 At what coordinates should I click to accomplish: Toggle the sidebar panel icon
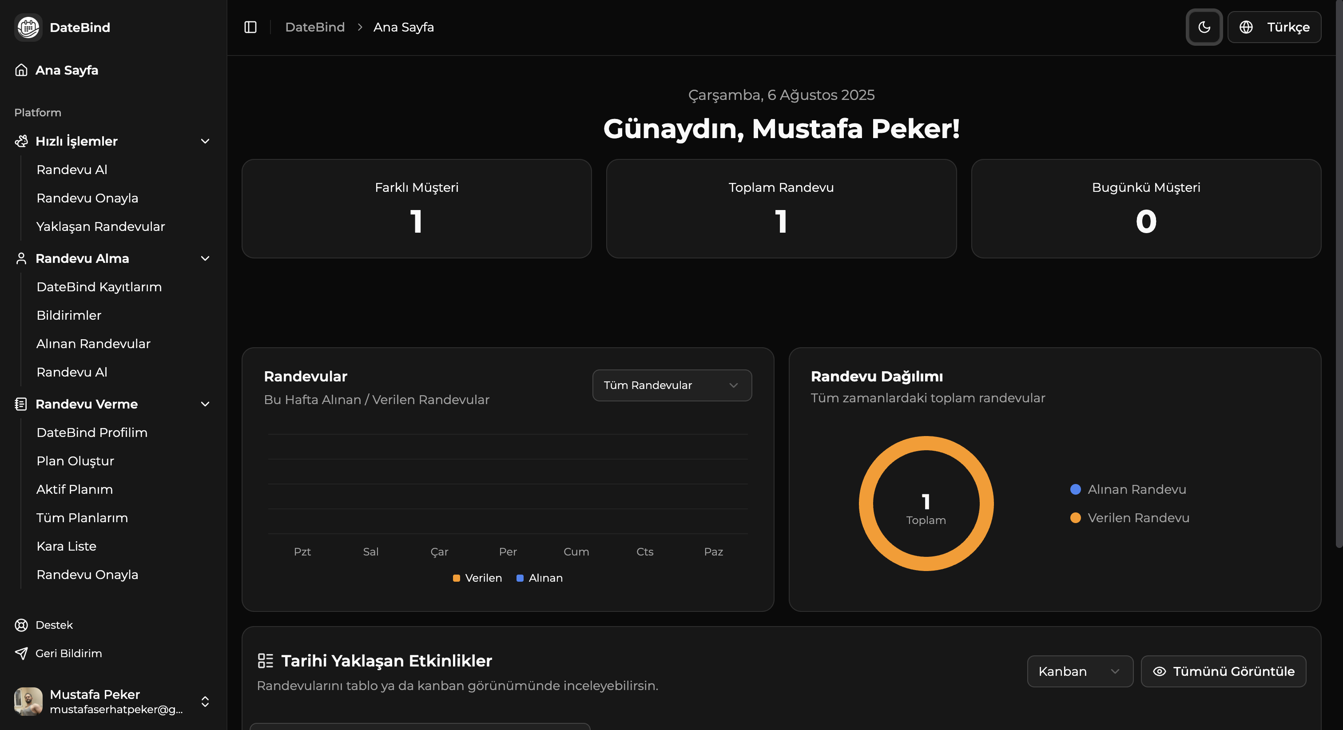250,27
